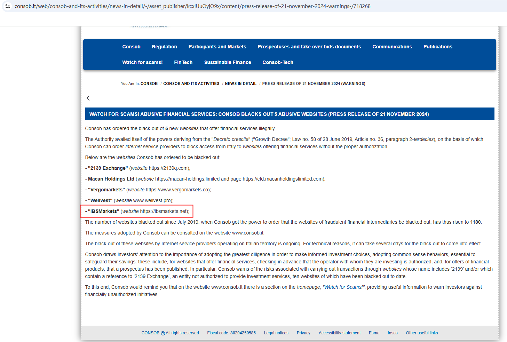The image size is (507, 342).
Task: Click the Iosco footer link
Action: coord(393,333)
